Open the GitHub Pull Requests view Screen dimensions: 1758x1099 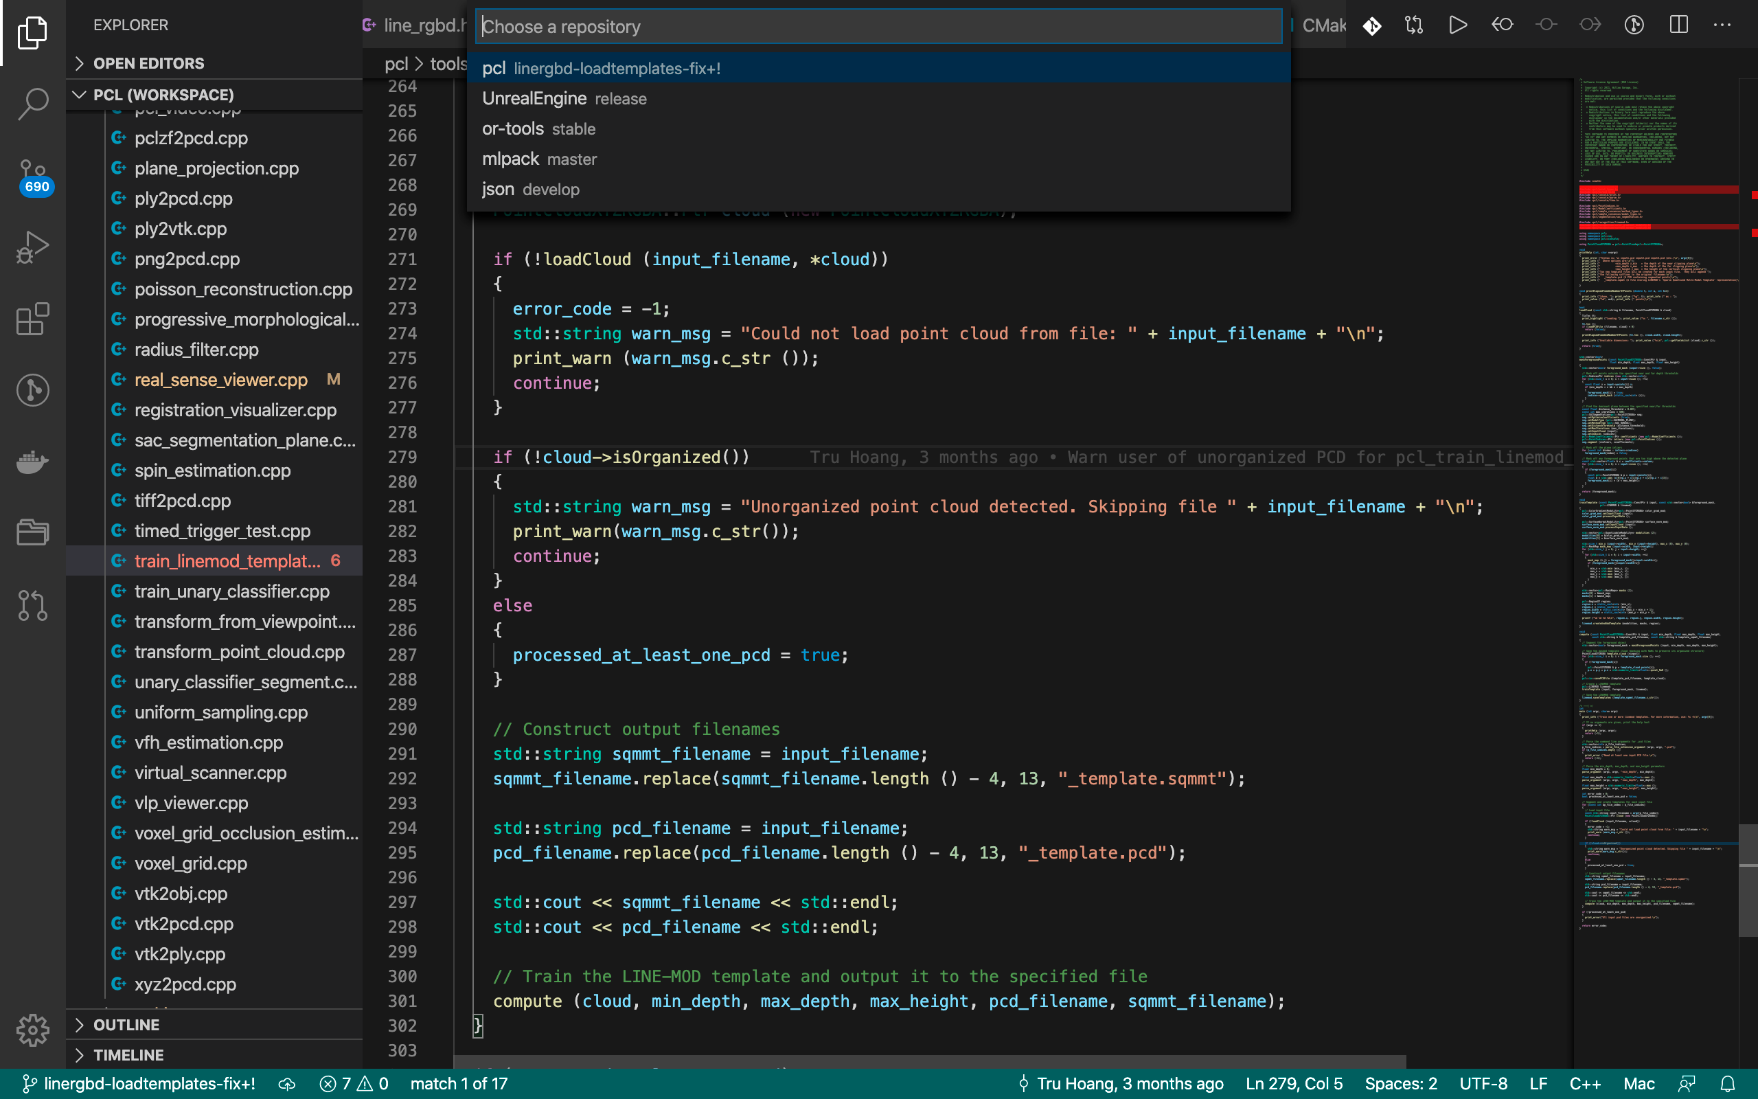[x=33, y=605]
